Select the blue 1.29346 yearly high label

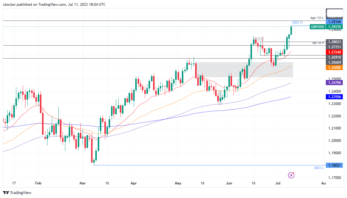pos(334,22)
